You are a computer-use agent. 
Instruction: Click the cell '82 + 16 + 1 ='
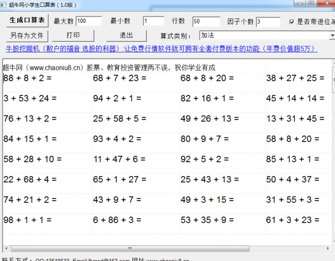click(223, 103)
